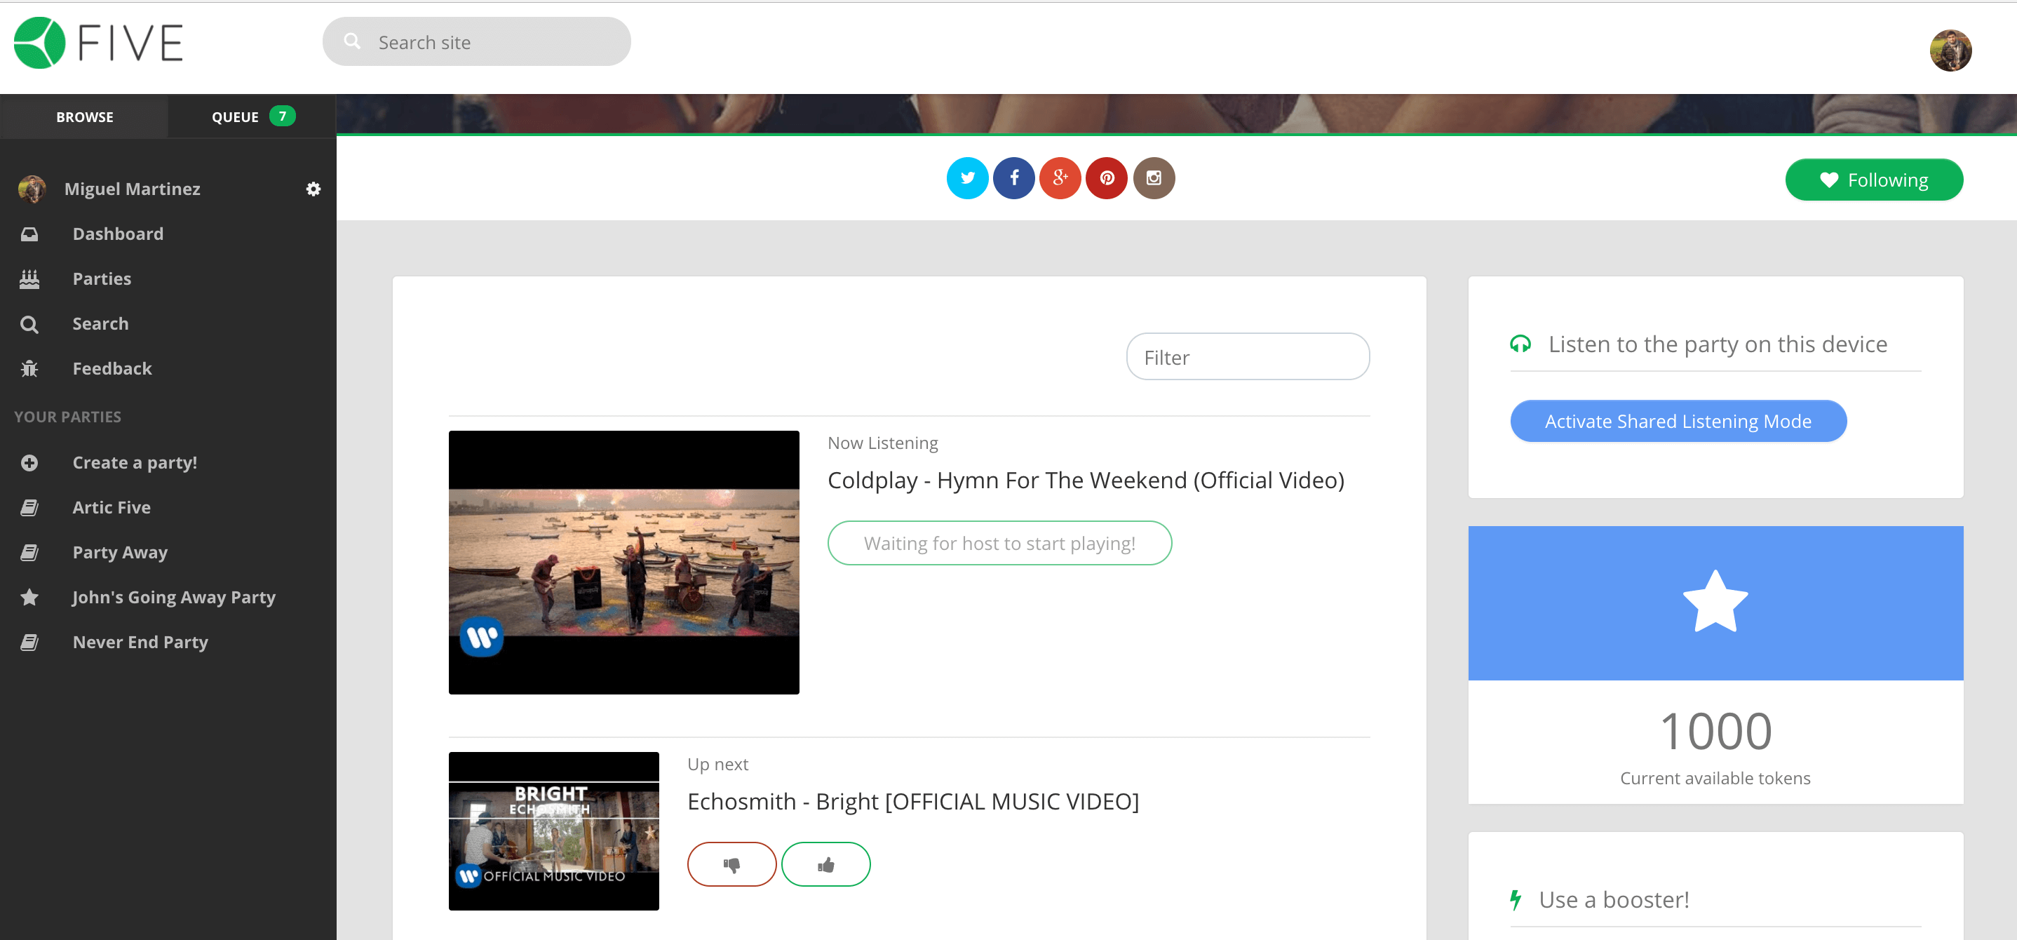Pin the party with Pinterest icon
The height and width of the screenshot is (940, 2017).
click(1107, 177)
